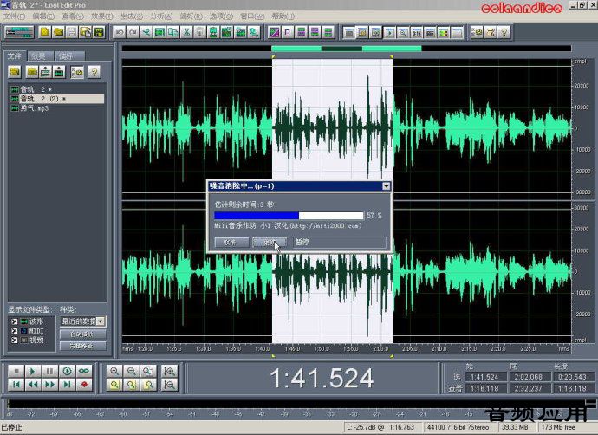Click the selection length field 0:20.543
Image resolution: width=598 pixels, height=435 pixels.
tap(573, 377)
